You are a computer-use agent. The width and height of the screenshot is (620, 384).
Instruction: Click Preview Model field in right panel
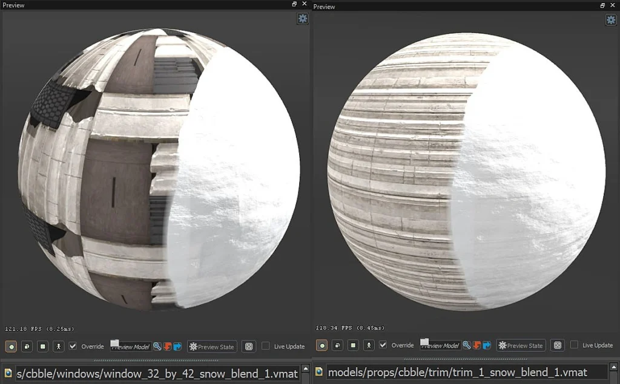[x=440, y=345]
